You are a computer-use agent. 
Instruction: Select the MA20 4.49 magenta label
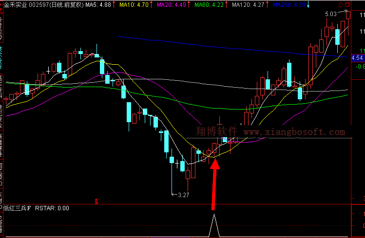172,5
